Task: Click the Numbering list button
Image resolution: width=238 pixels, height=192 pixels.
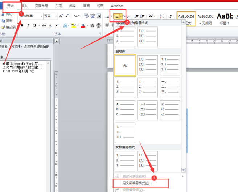Action: pos(116,16)
